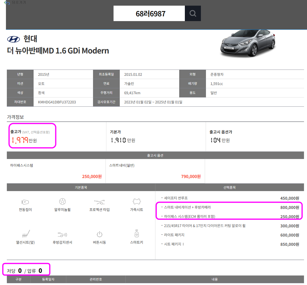This screenshot has width=307, height=285.
Task: Click the 버튼시동 power icon
Action: click(x=100, y=234)
